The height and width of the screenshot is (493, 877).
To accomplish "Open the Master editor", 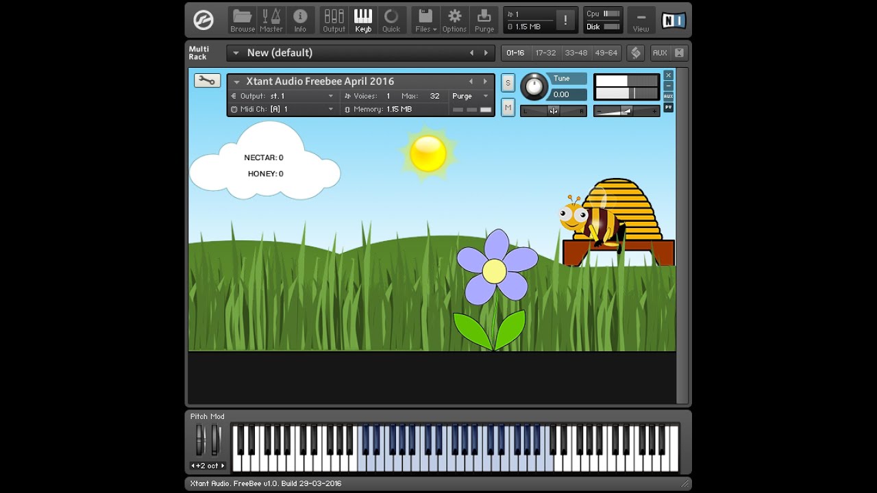I will tap(271, 21).
